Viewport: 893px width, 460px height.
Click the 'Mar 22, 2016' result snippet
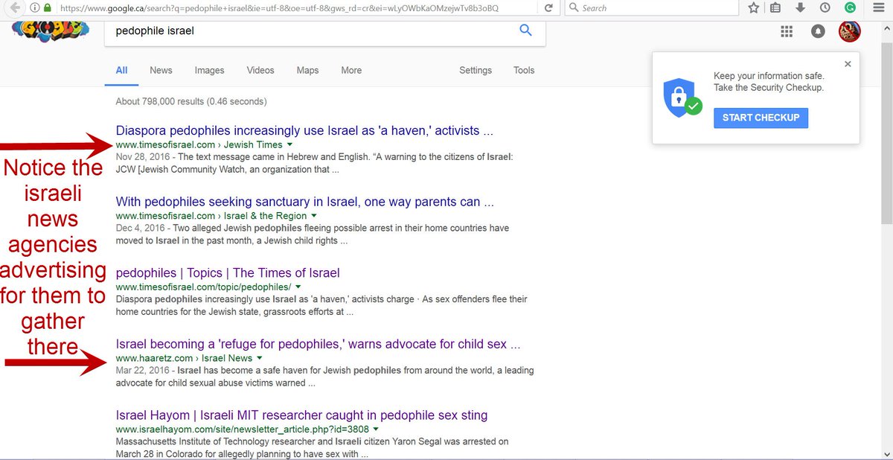click(x=324, y=377)
